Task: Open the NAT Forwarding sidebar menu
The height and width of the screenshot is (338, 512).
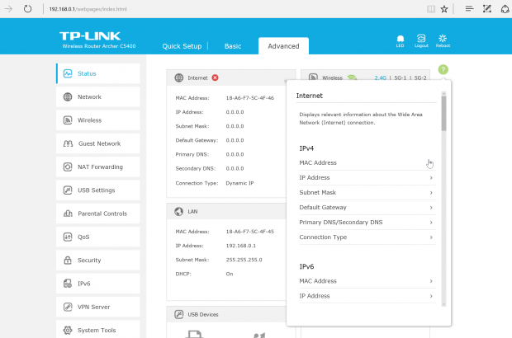Action: [99, 167]
